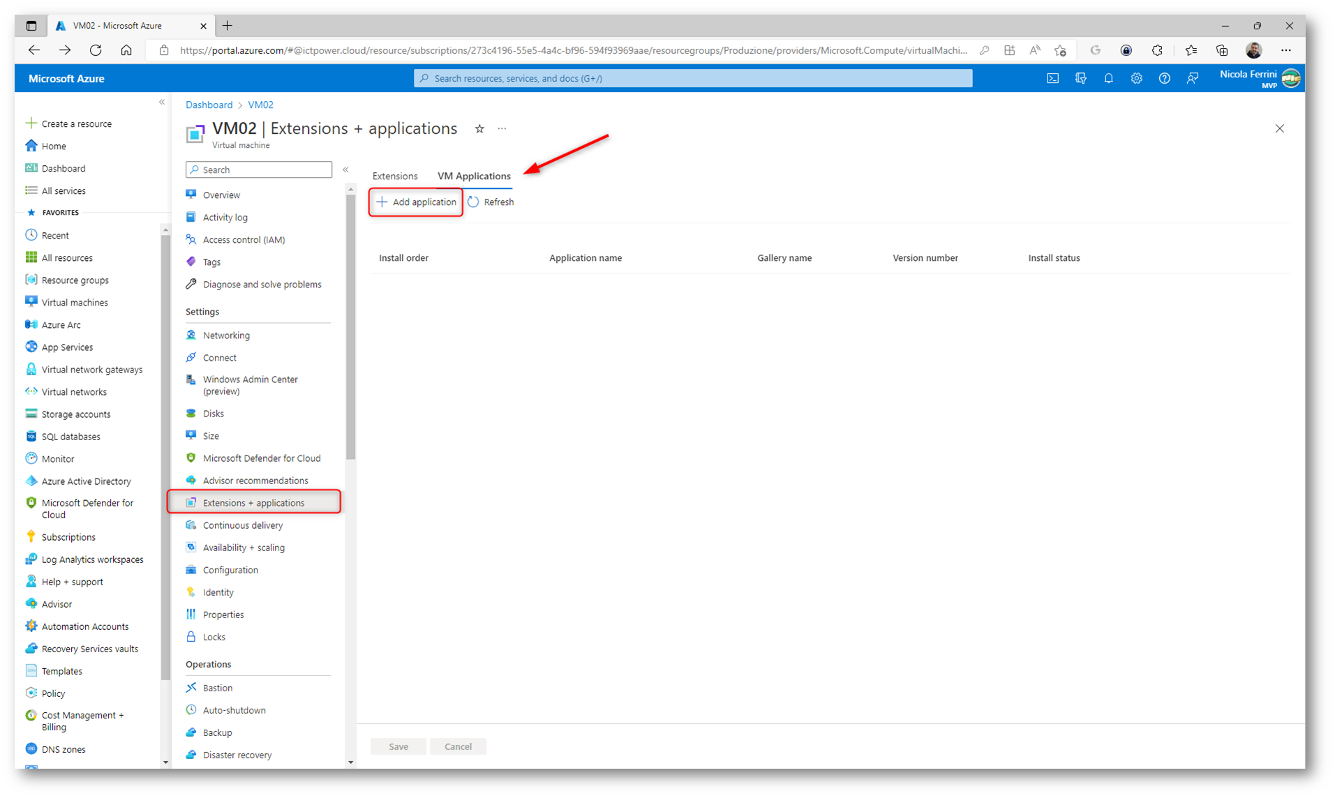Open Activity log menu item
Viewport: 1335px width, 798px height.
click(225, 217)
